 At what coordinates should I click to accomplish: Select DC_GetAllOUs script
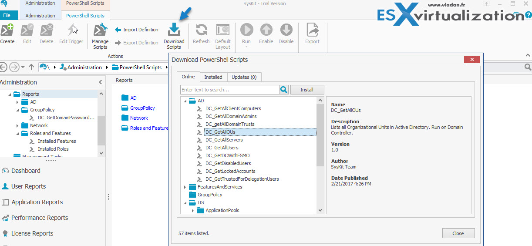click(220, 132)
